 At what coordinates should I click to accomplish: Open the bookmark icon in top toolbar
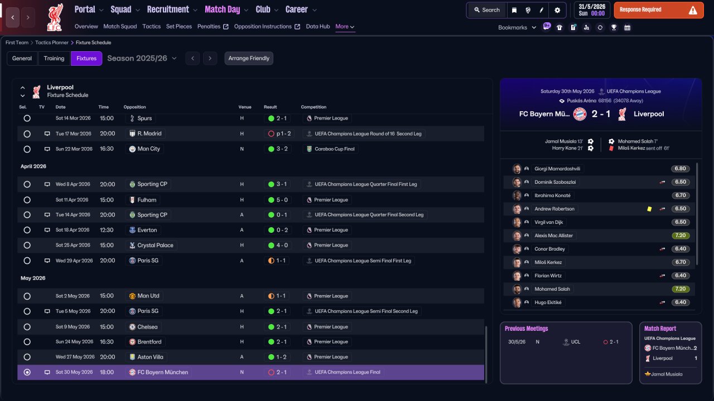pyautogui.click(x=514, y=10)
